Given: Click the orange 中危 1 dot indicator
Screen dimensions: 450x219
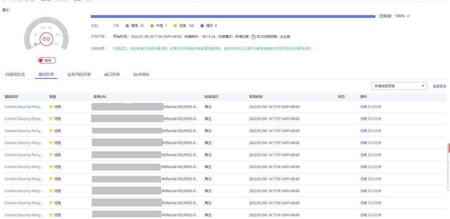Looking at the screenshot, I should coord(152,26).
